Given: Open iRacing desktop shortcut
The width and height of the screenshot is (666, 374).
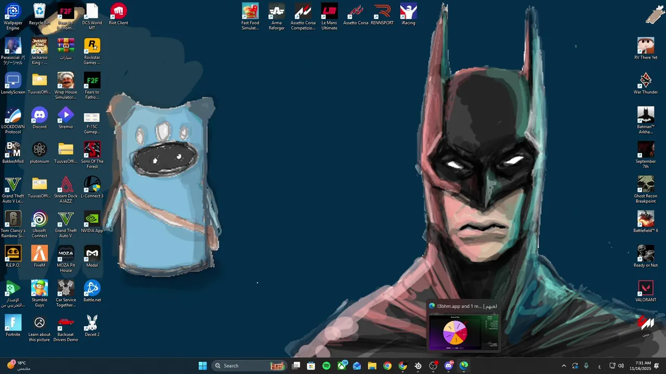Looking at the screenshot, I should point(408,15).
